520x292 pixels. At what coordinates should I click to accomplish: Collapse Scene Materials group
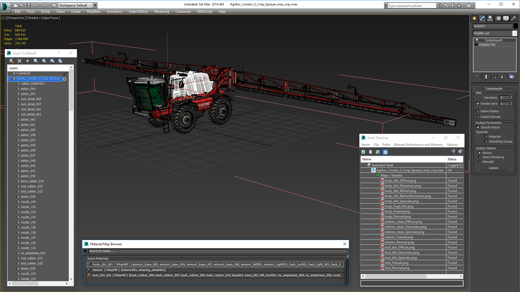tap(85, 258)
